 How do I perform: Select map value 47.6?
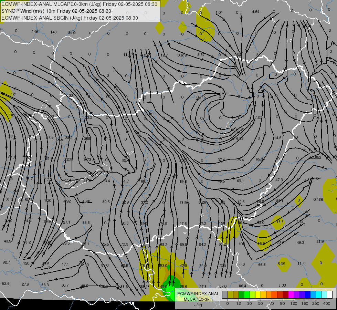tap(183, 224)
